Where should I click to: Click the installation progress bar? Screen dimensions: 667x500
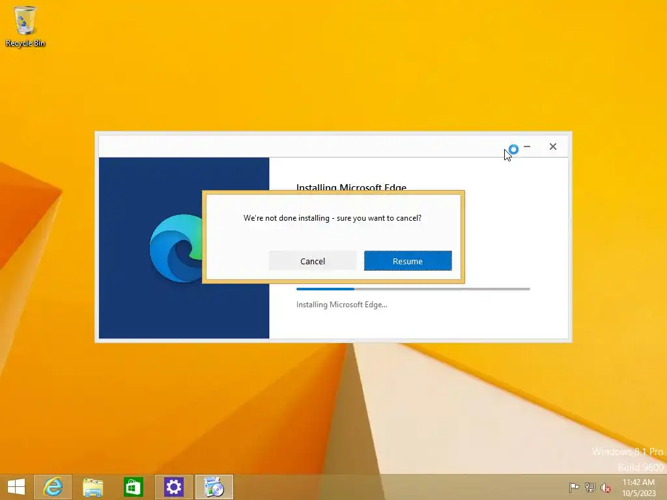[413, 289]
